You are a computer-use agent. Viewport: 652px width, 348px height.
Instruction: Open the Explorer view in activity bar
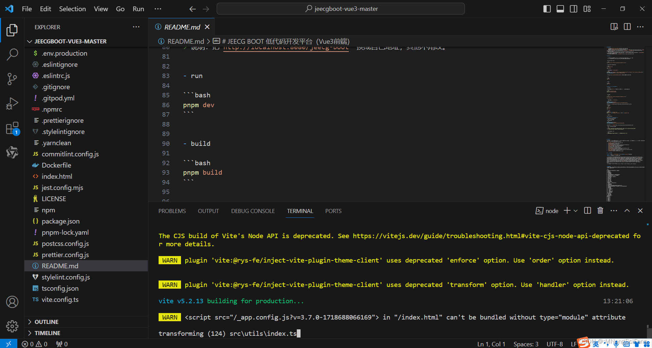point(12,30)
